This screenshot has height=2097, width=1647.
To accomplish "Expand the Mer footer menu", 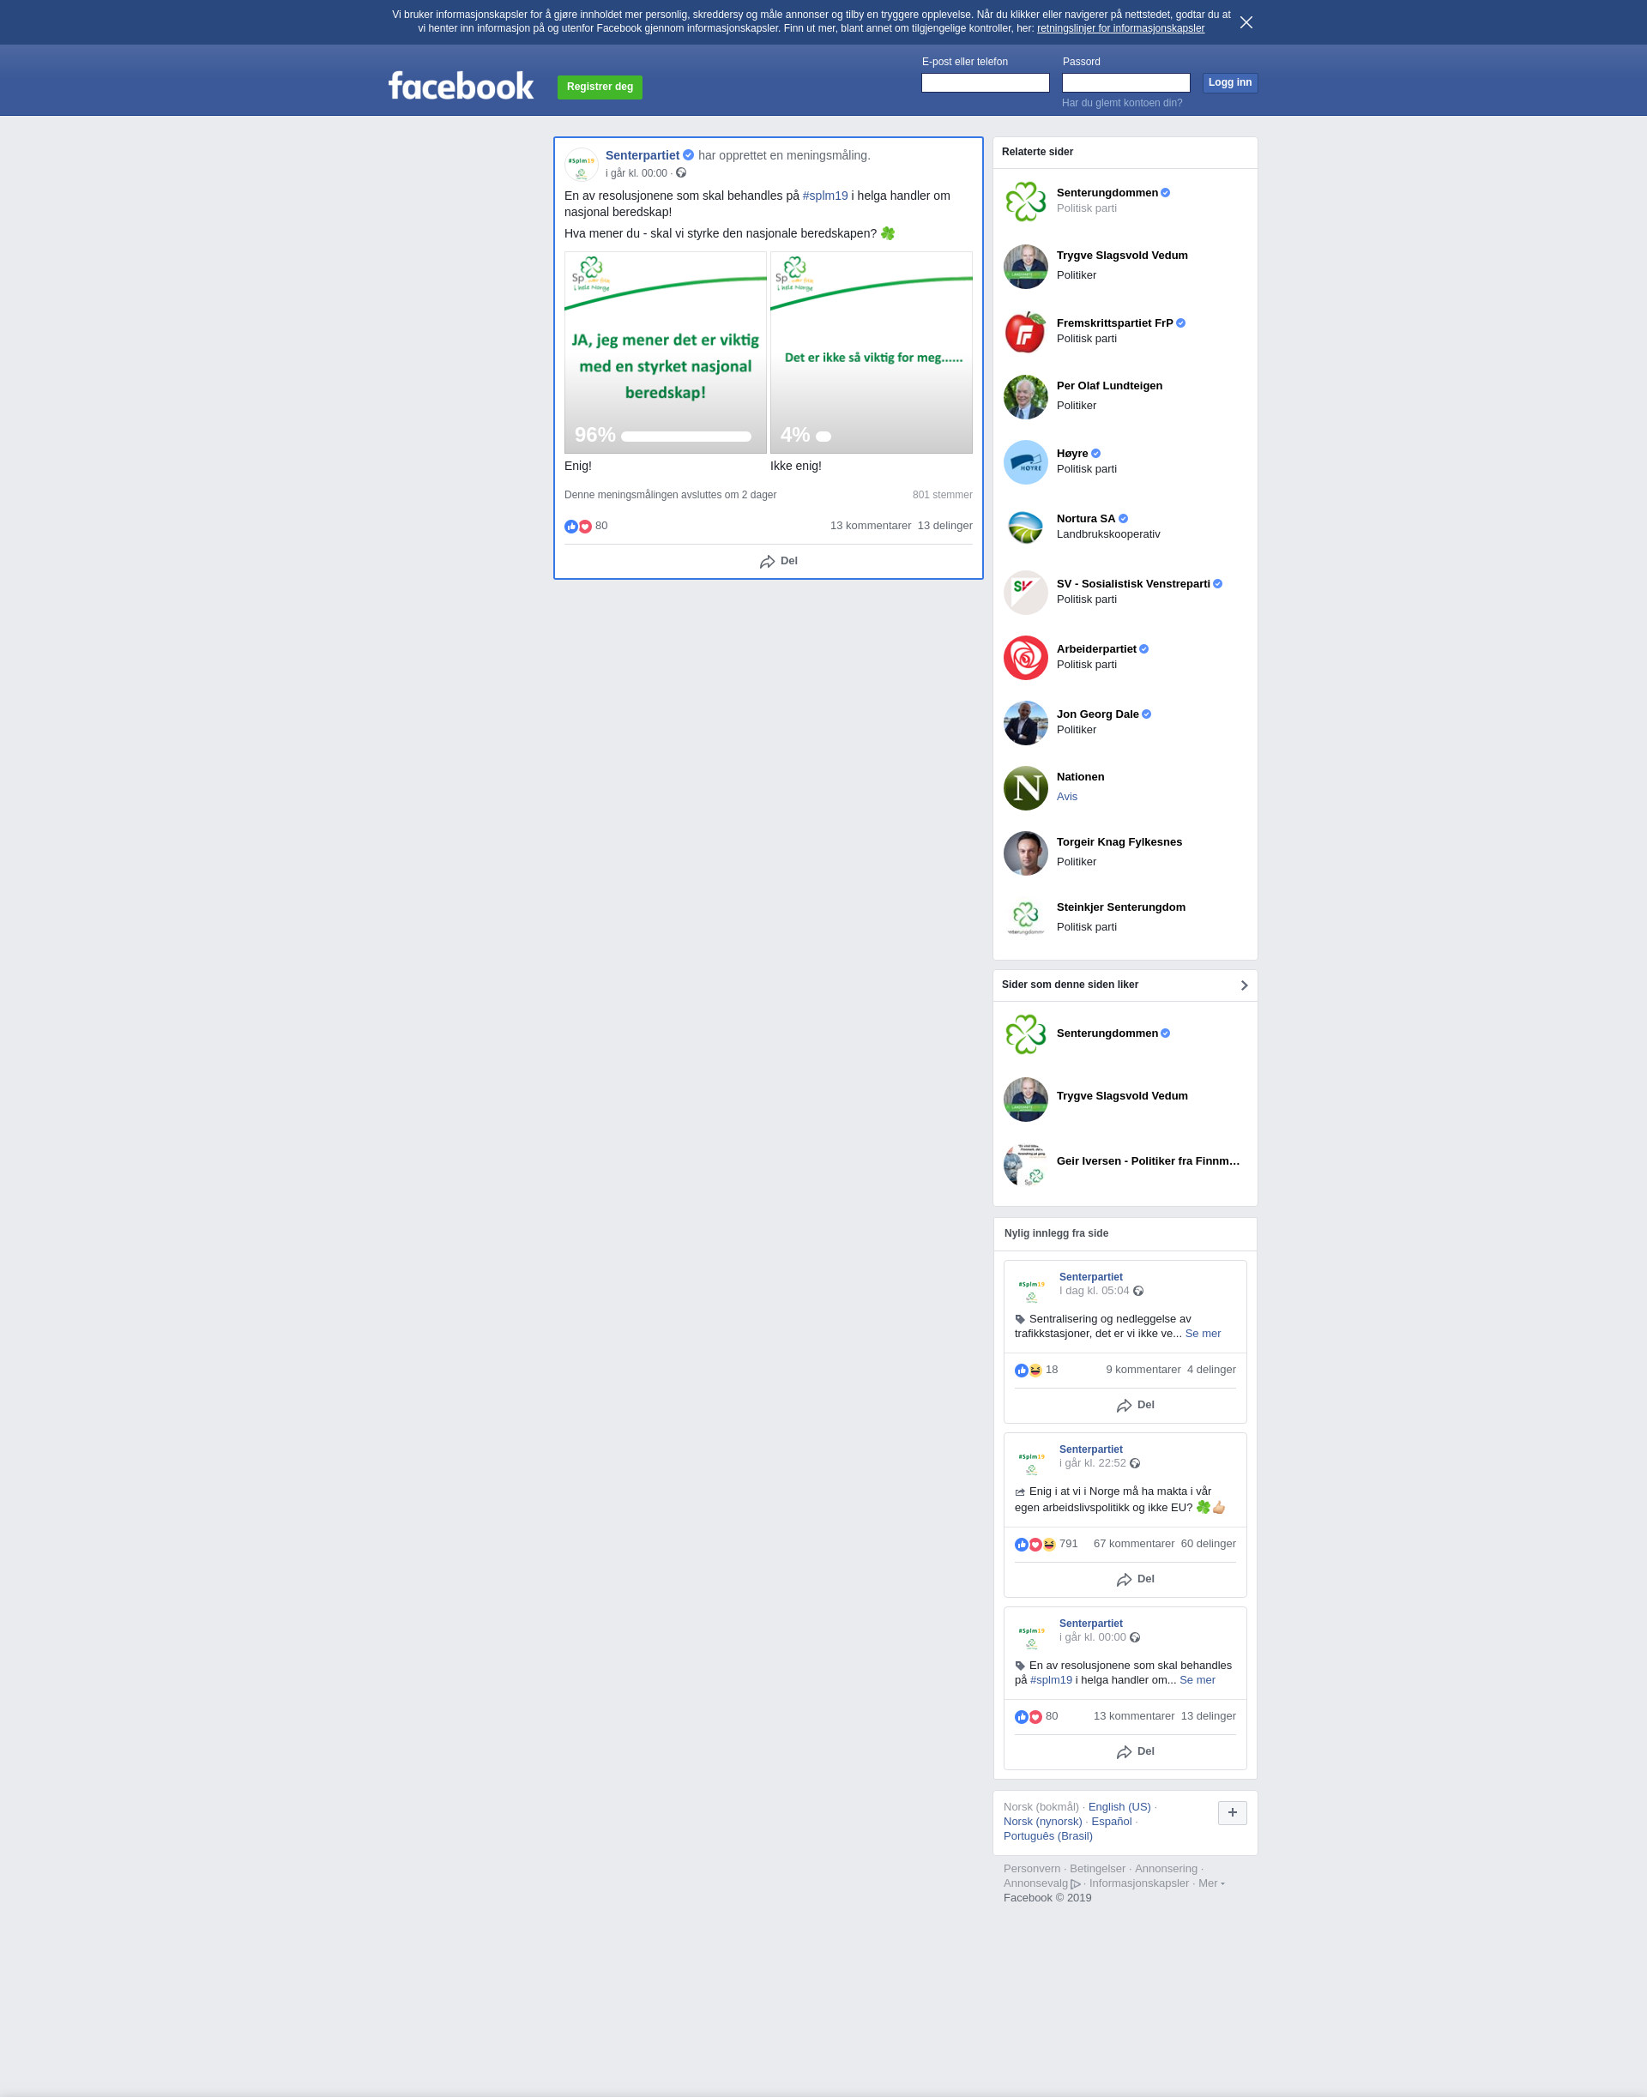I will [1211, 1883].
